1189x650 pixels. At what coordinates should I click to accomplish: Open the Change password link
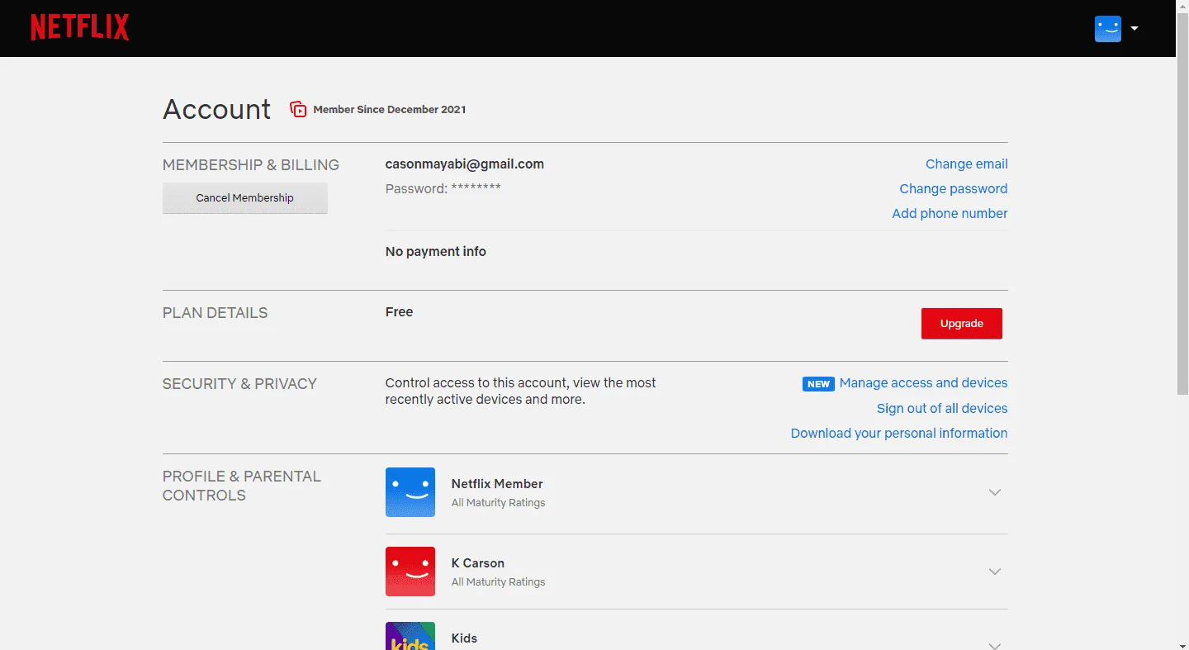point(954,189)
